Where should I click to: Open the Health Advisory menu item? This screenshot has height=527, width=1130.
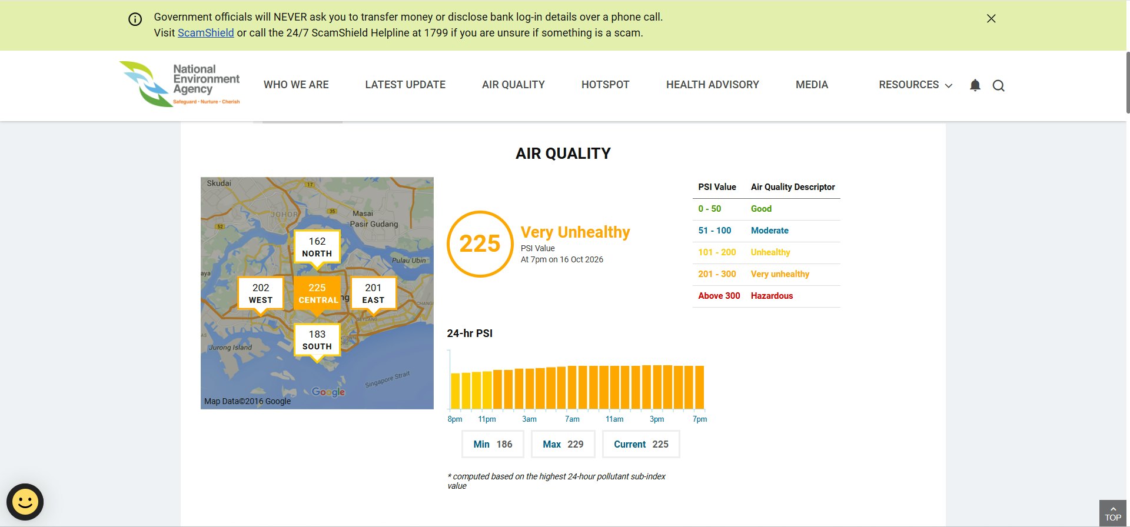[x=713, y=85]
